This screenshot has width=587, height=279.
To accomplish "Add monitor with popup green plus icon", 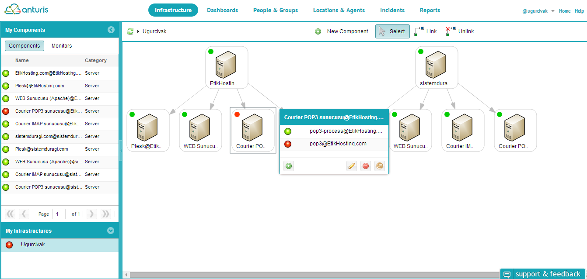I will click(x=289, y=166).
